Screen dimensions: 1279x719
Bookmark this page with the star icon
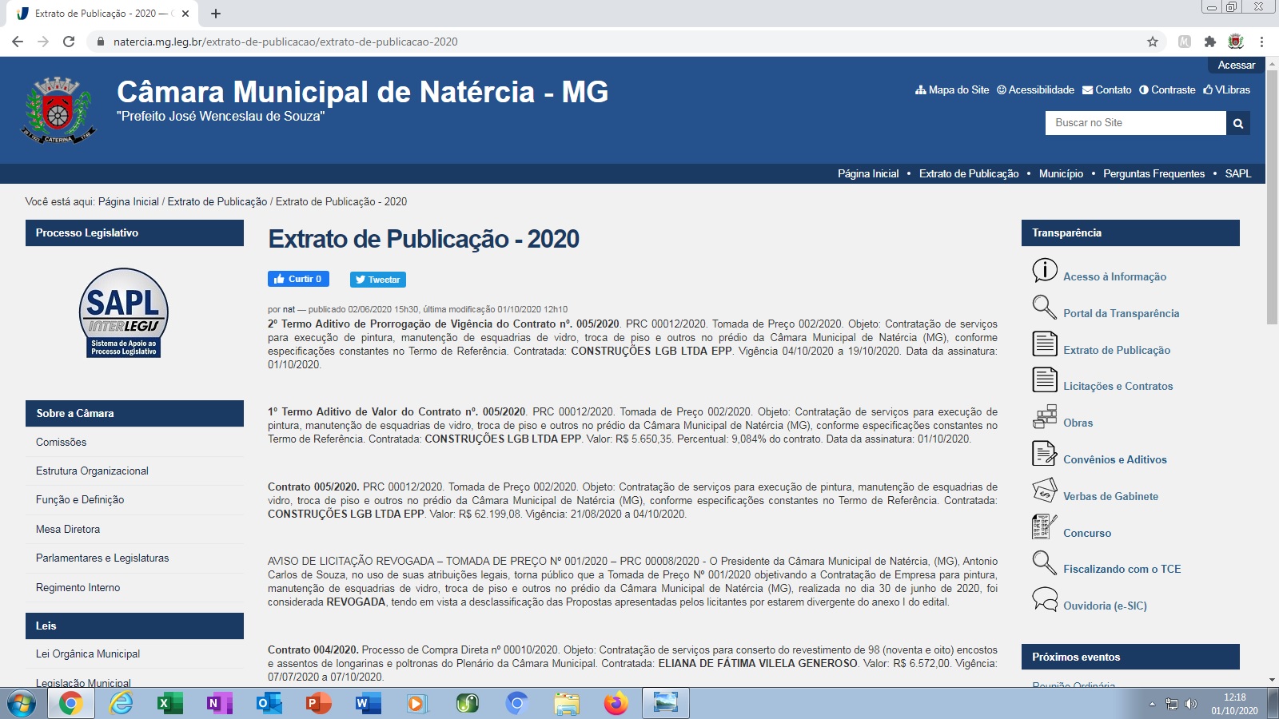(x=1152, y=42)
